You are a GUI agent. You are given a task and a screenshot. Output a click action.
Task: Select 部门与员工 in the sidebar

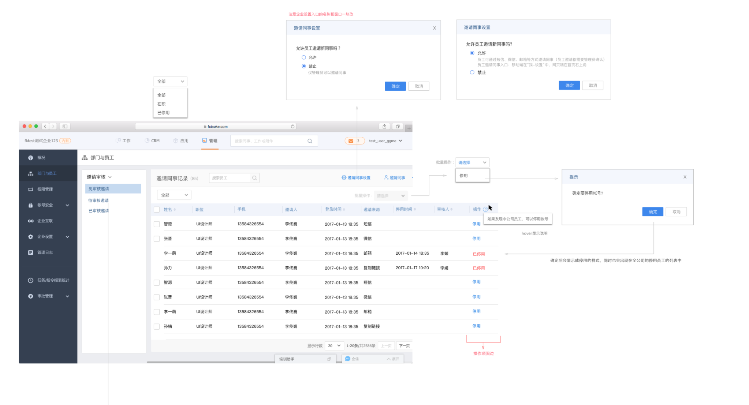click(x=48, y=173)
